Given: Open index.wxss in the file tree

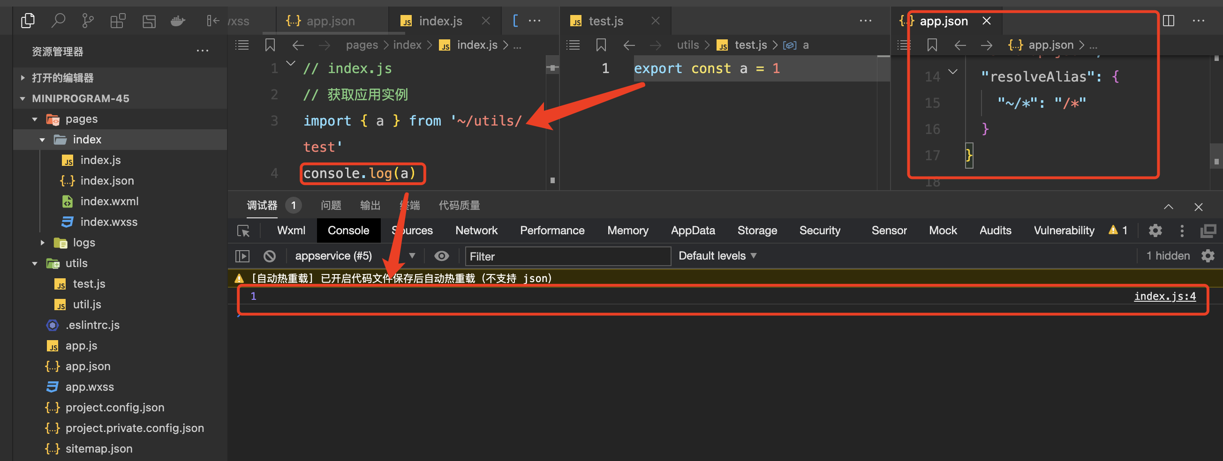Looking at the screenshot, I should pos(109,222).
